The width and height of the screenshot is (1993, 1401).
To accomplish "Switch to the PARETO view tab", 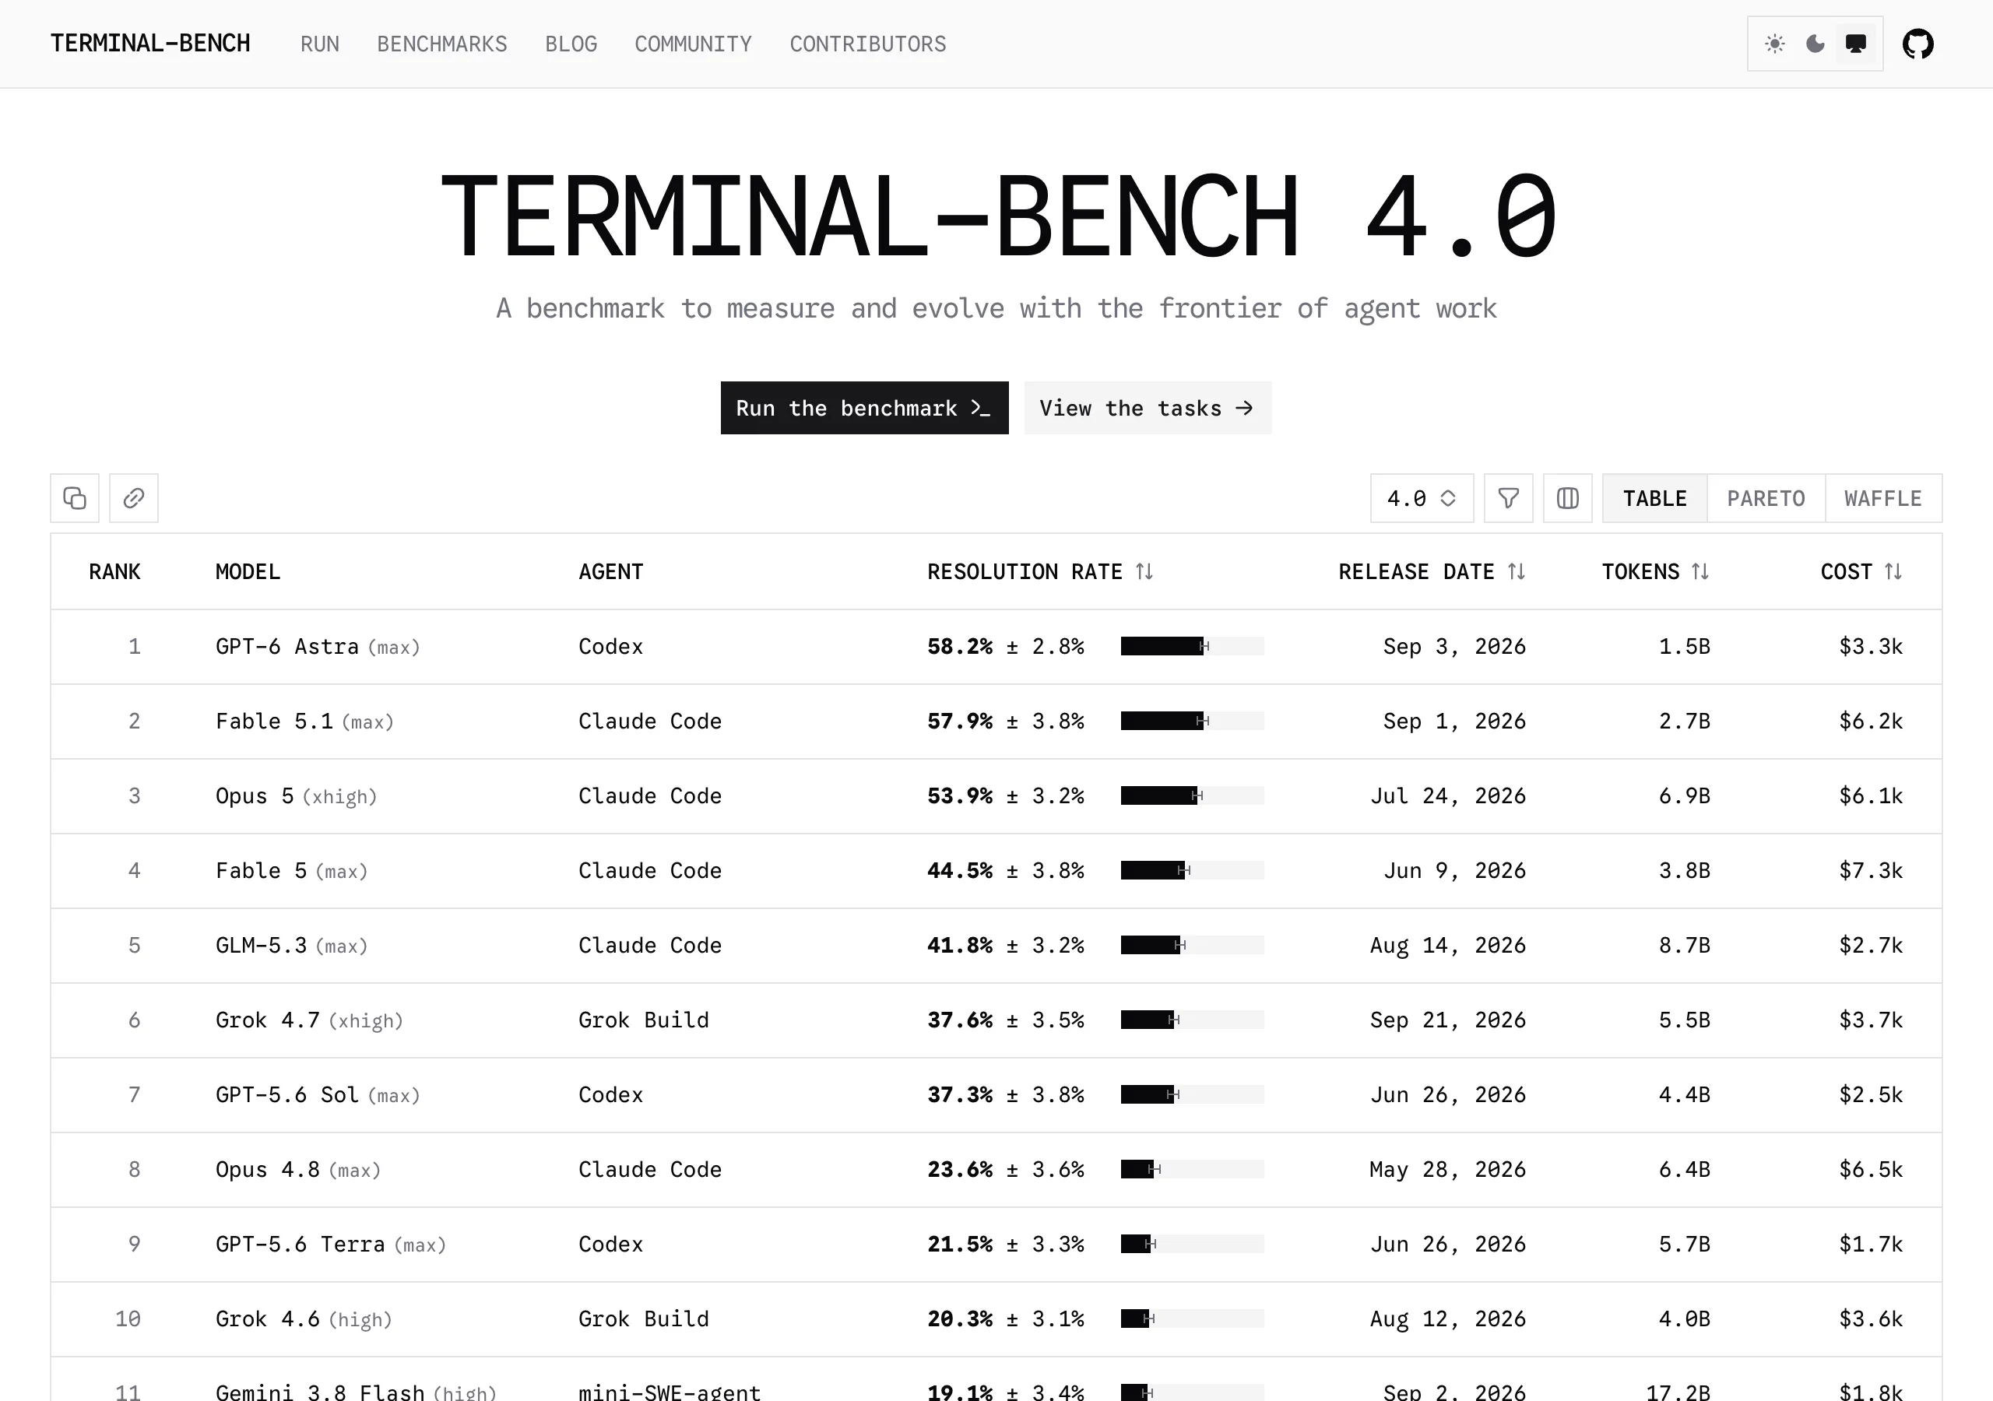I will point(1766,498).
